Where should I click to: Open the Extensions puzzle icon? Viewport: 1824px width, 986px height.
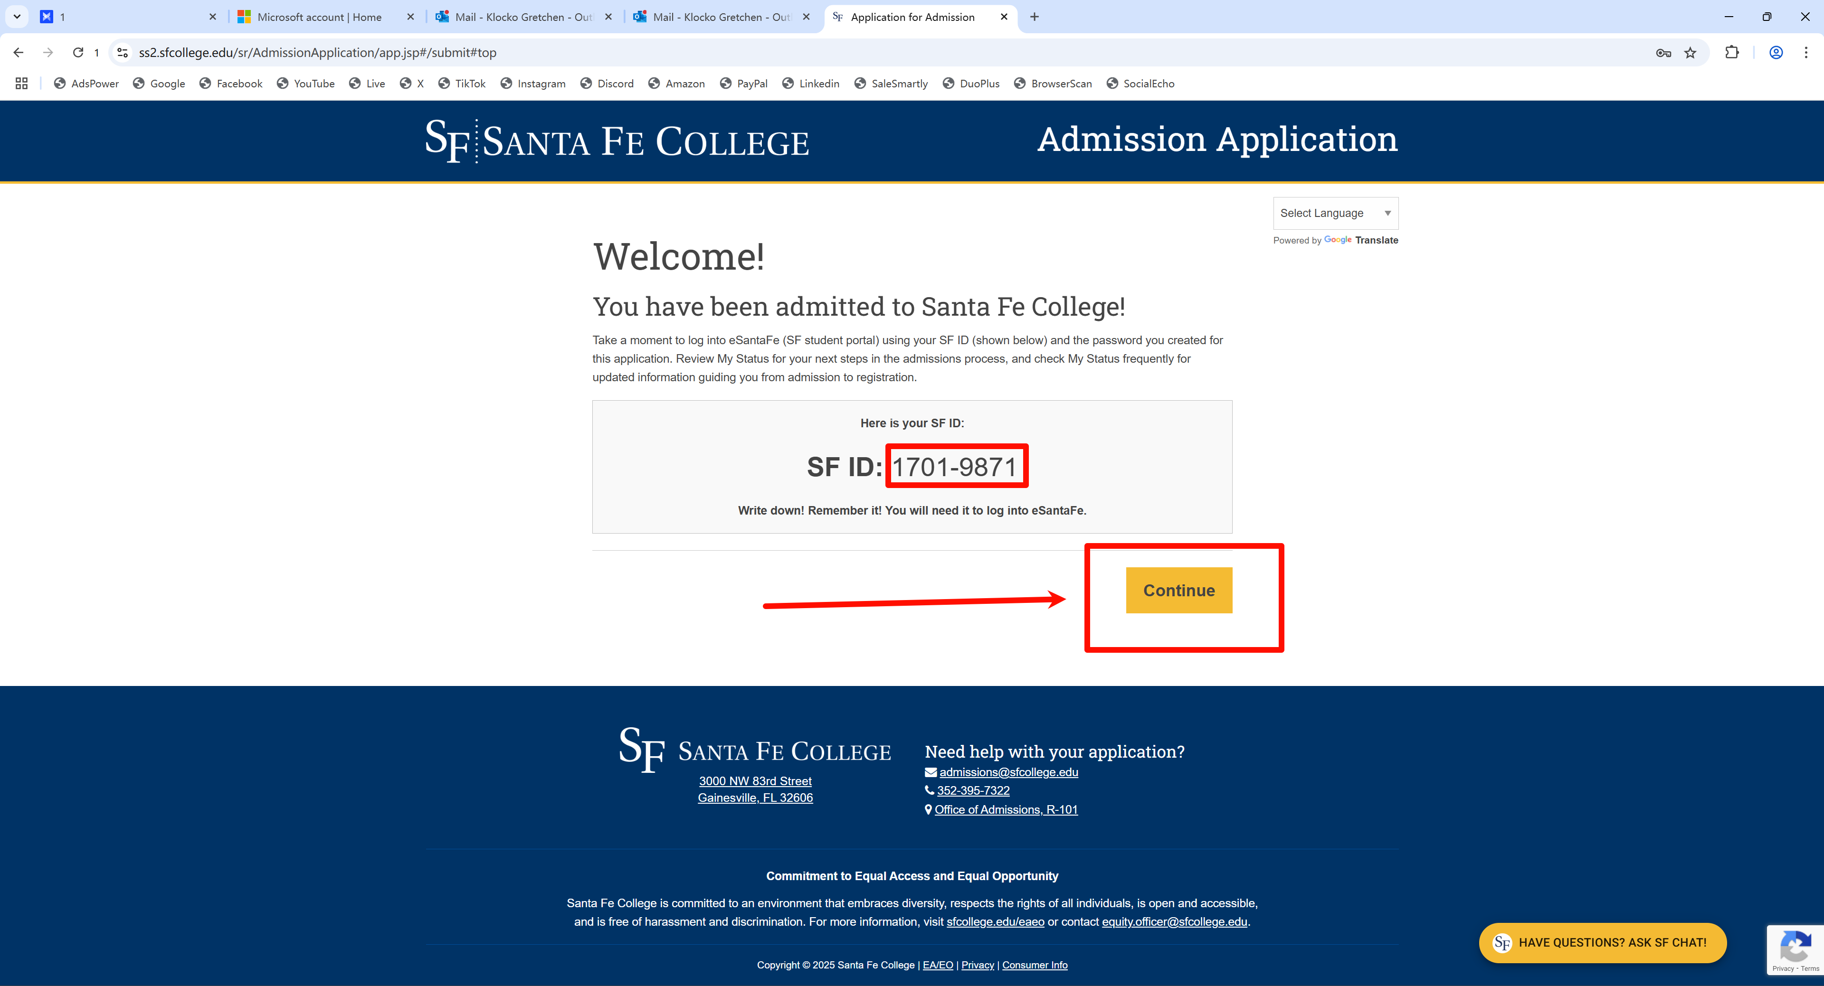click(x=1732, y=52)
